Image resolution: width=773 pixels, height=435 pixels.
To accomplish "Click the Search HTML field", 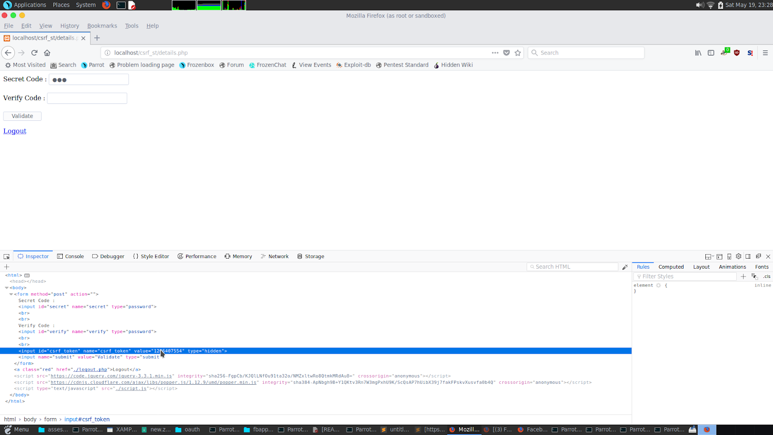I will 573,267.
